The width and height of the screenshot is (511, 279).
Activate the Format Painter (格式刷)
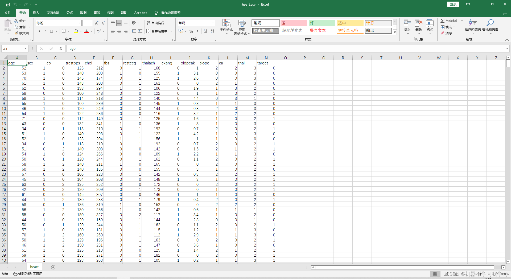point(22,33)
